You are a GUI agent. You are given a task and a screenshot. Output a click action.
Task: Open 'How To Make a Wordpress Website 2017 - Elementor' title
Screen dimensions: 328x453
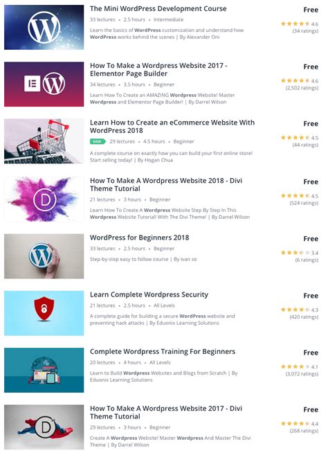[158, 70]
